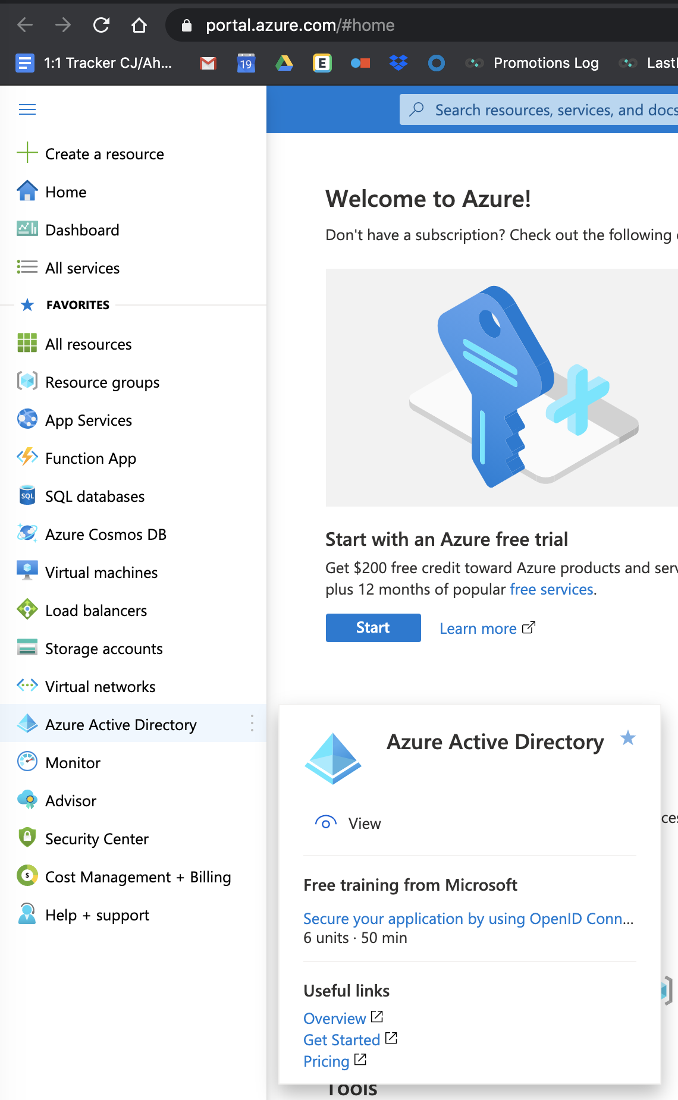Open more options dots for Azure Active Directory

click(x=252, y=723)
